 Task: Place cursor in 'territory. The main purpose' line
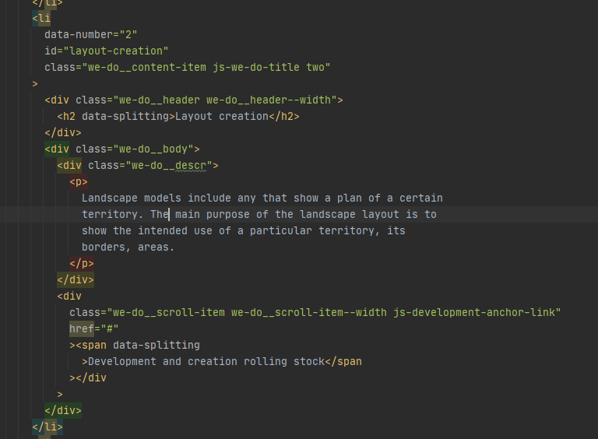[x=259, y=215]
